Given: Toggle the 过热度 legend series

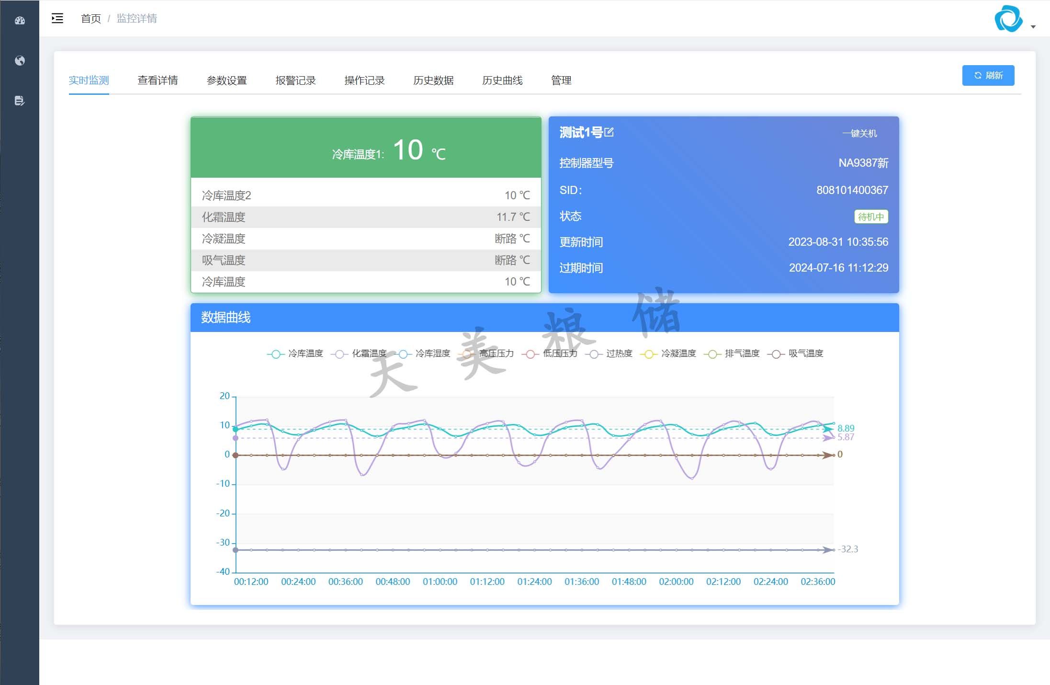Looking at the screenshot, I should click(x=609, y=354).
